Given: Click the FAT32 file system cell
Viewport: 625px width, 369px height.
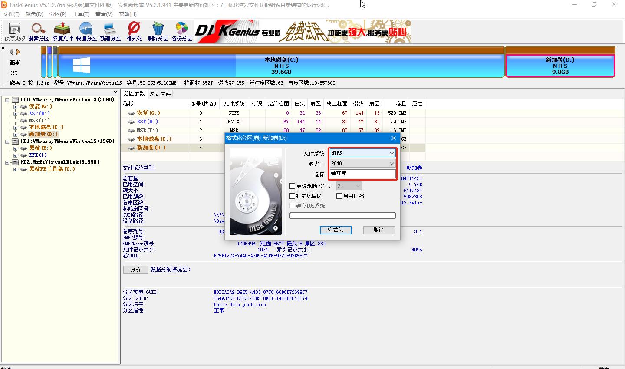Looking at the screenshot, I should click(x=234, y=122).
